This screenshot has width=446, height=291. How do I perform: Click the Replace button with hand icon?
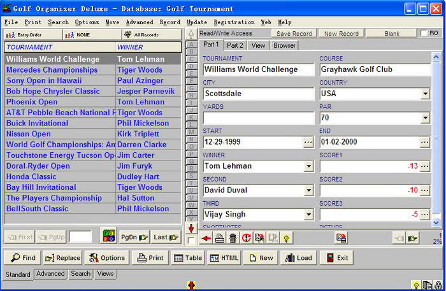coord(62,258)
